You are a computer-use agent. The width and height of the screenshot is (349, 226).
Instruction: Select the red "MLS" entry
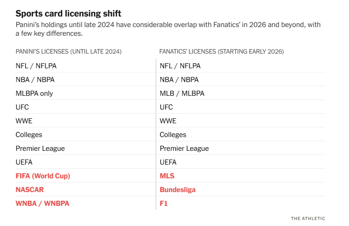click(x=167, y=176)
